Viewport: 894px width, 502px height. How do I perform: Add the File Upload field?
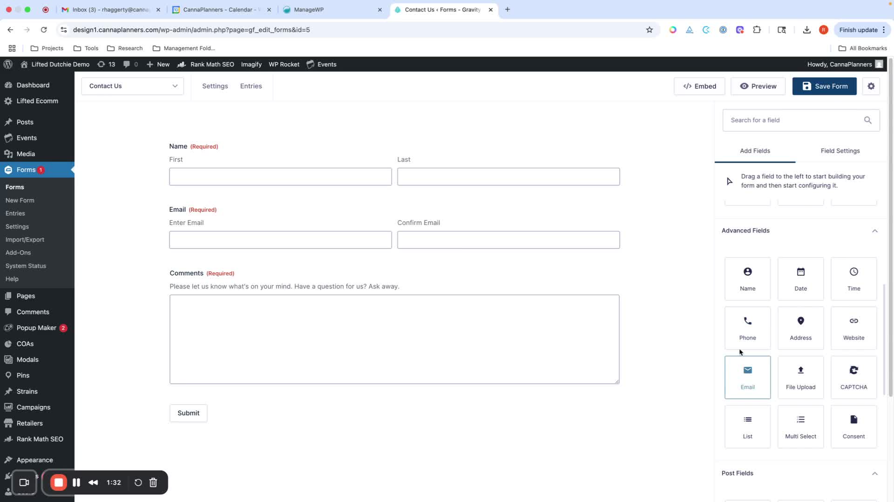pyautogui.click(x=800, y=377)
